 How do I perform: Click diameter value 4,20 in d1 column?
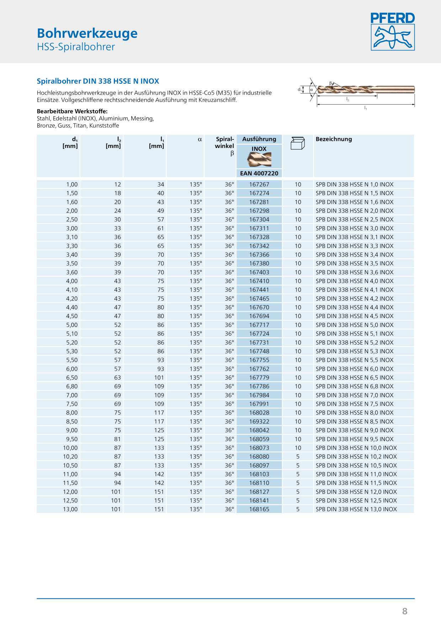coord(72,298)
